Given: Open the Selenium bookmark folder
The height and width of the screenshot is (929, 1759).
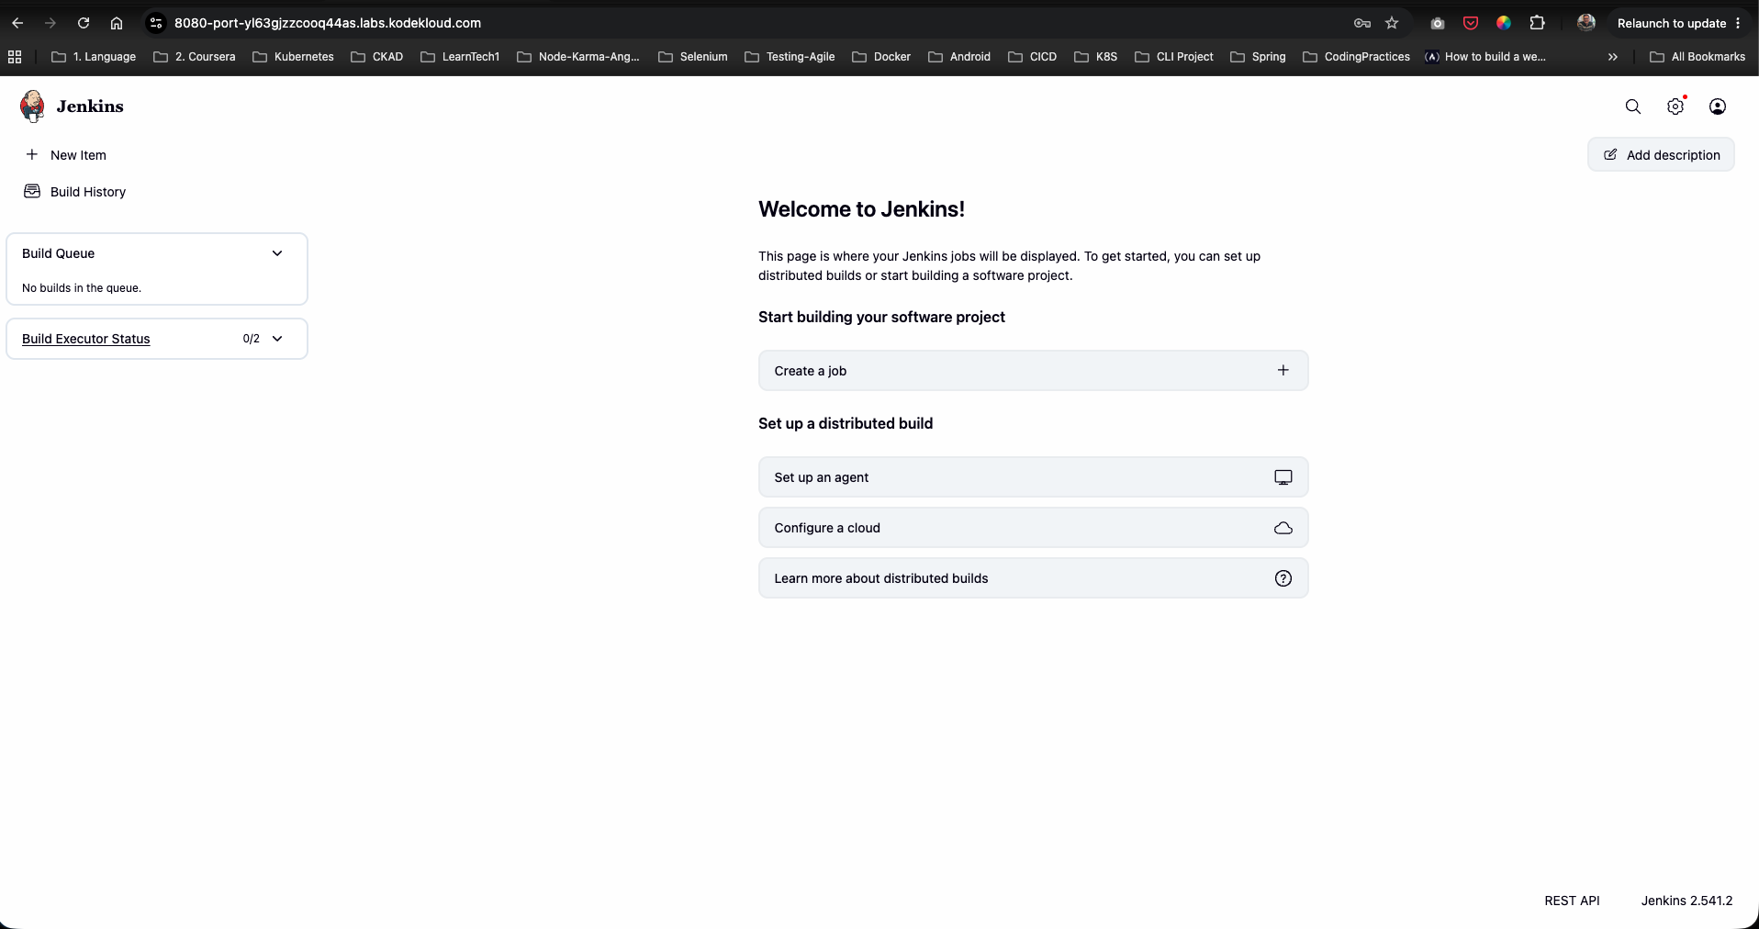Looking at the screenshot, I should coord(693,57).
